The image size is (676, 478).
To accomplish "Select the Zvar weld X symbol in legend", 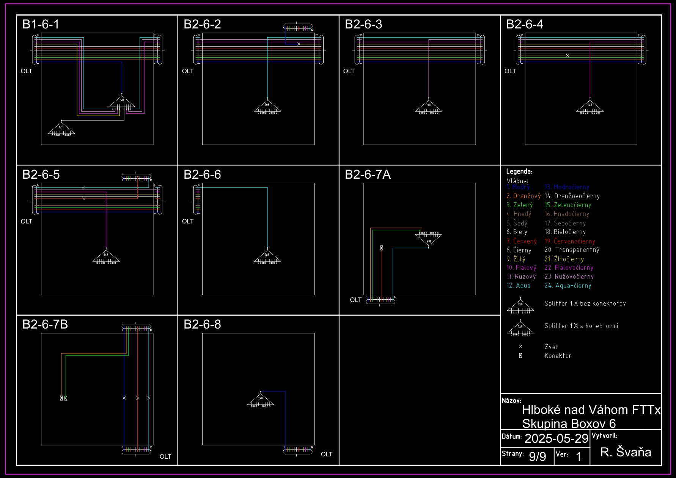I will 520,347.
